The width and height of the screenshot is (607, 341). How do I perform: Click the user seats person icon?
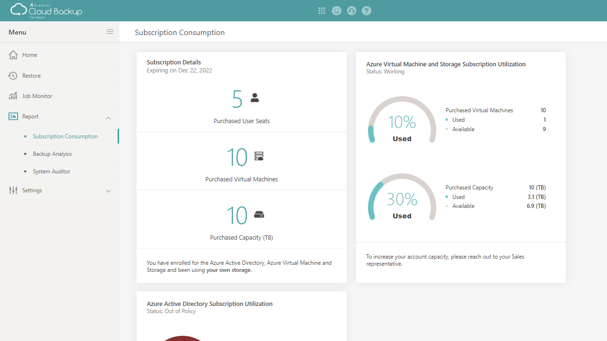tap(255, 98)
